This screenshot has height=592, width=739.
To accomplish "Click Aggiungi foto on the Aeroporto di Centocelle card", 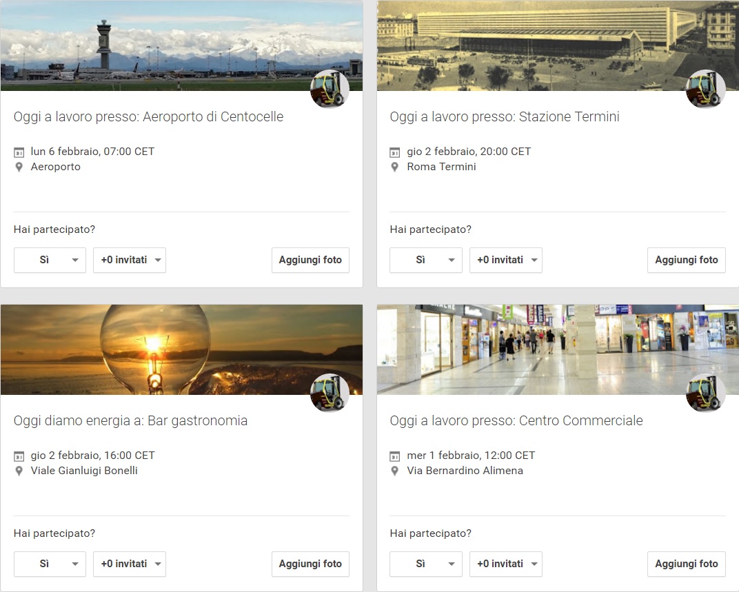I will [x=310, y=261].
